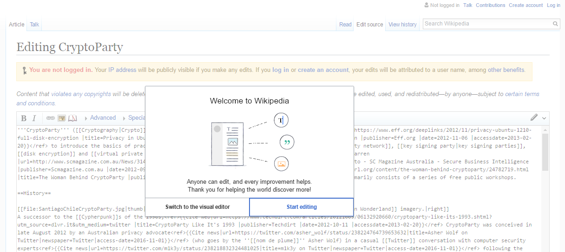Image resolution: width=565 pixels, height=252 pixels.
Task: Switch to the Talk page tab
Action: pyautogui.click(x=34, y=25)
